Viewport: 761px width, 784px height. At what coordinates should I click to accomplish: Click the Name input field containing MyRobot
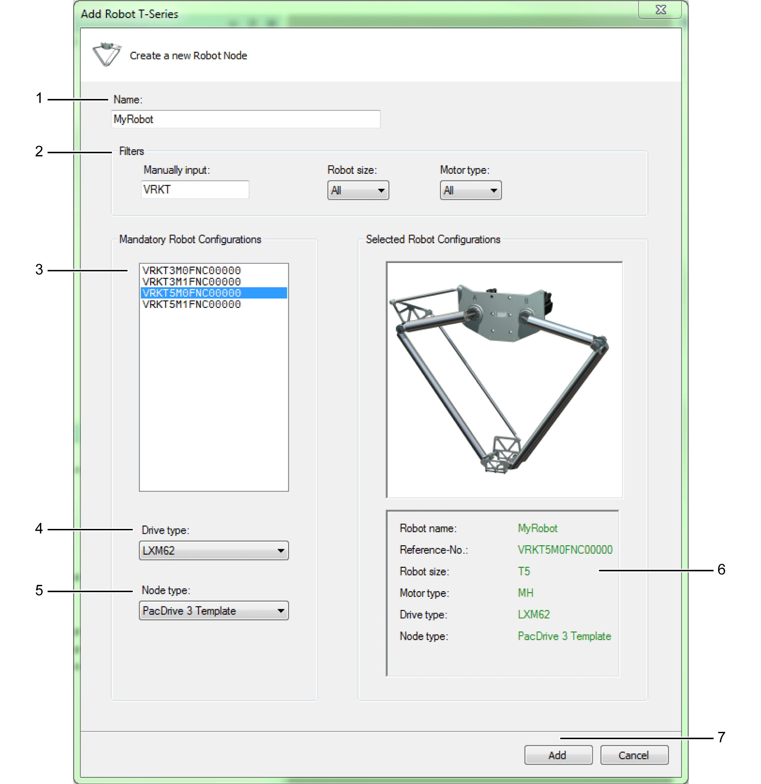(x=245, y=119)
